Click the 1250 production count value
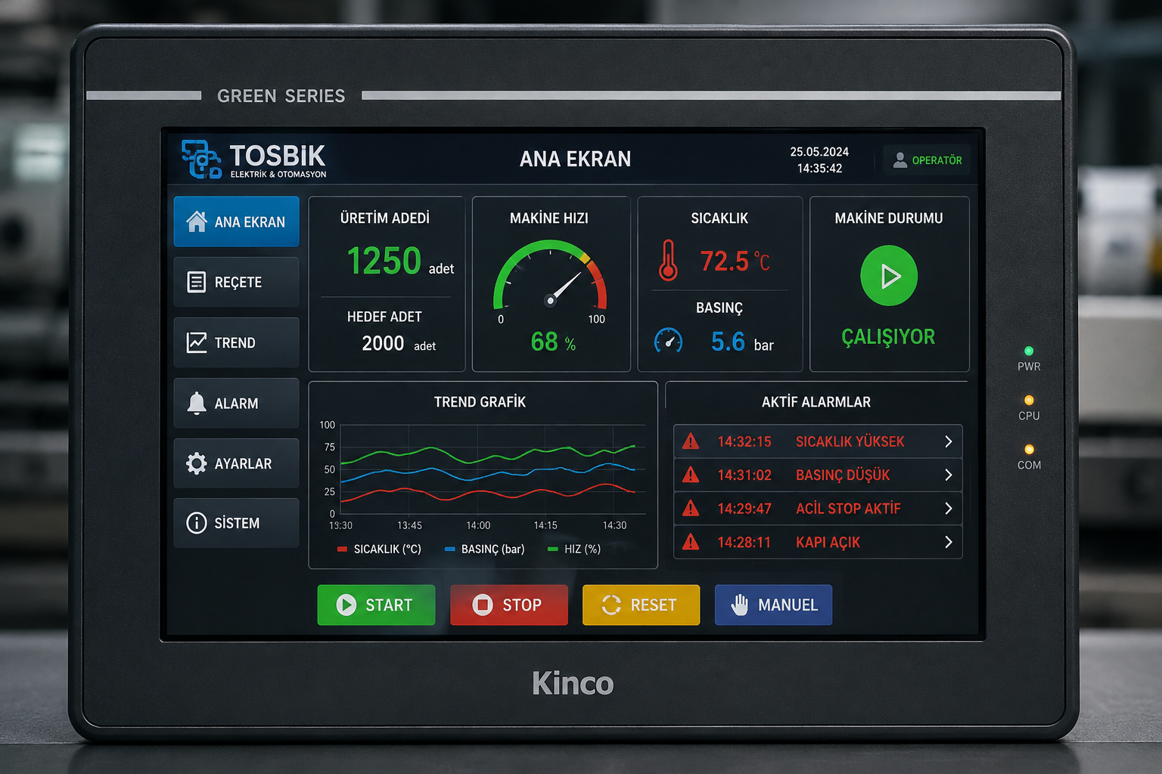The width and height of the screenshot is (1162, 774). (384, 261)
